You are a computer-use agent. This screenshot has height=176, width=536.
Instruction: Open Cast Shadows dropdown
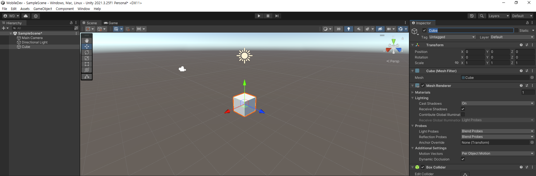(498, 103)
